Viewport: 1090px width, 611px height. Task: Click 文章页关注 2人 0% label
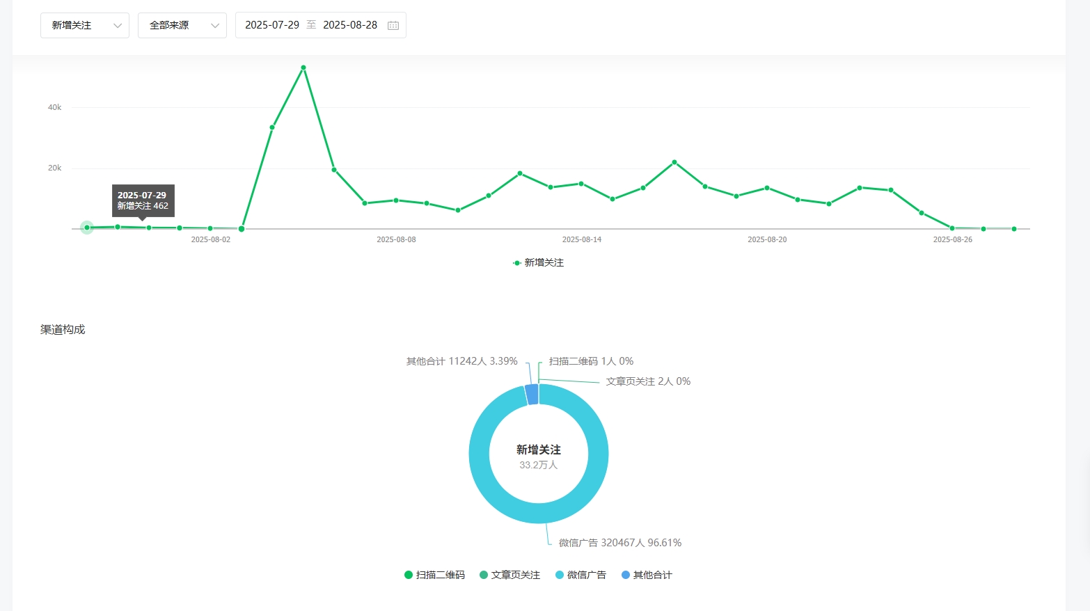648,381
